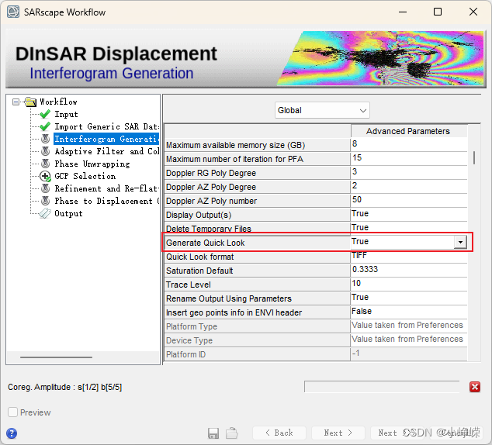The image size is (492, 445).
Task: Select the Phase Unwrapping step
Action: coord(92,164)
